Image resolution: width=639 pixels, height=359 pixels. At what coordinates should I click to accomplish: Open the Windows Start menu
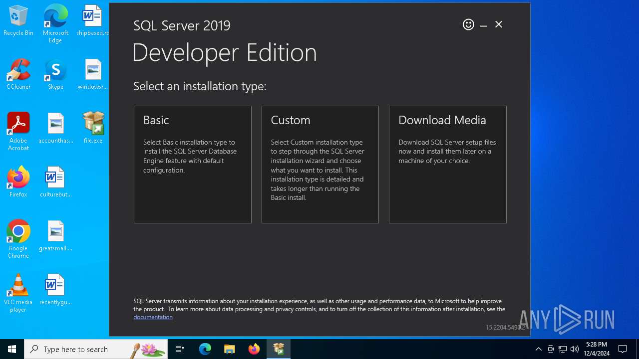[12, 349]
